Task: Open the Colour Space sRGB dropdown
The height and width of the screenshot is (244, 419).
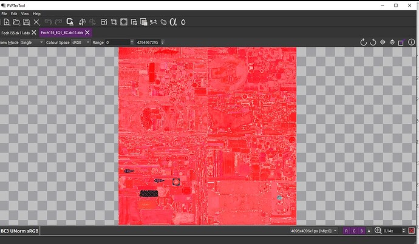Action: (x=81, y=42)
